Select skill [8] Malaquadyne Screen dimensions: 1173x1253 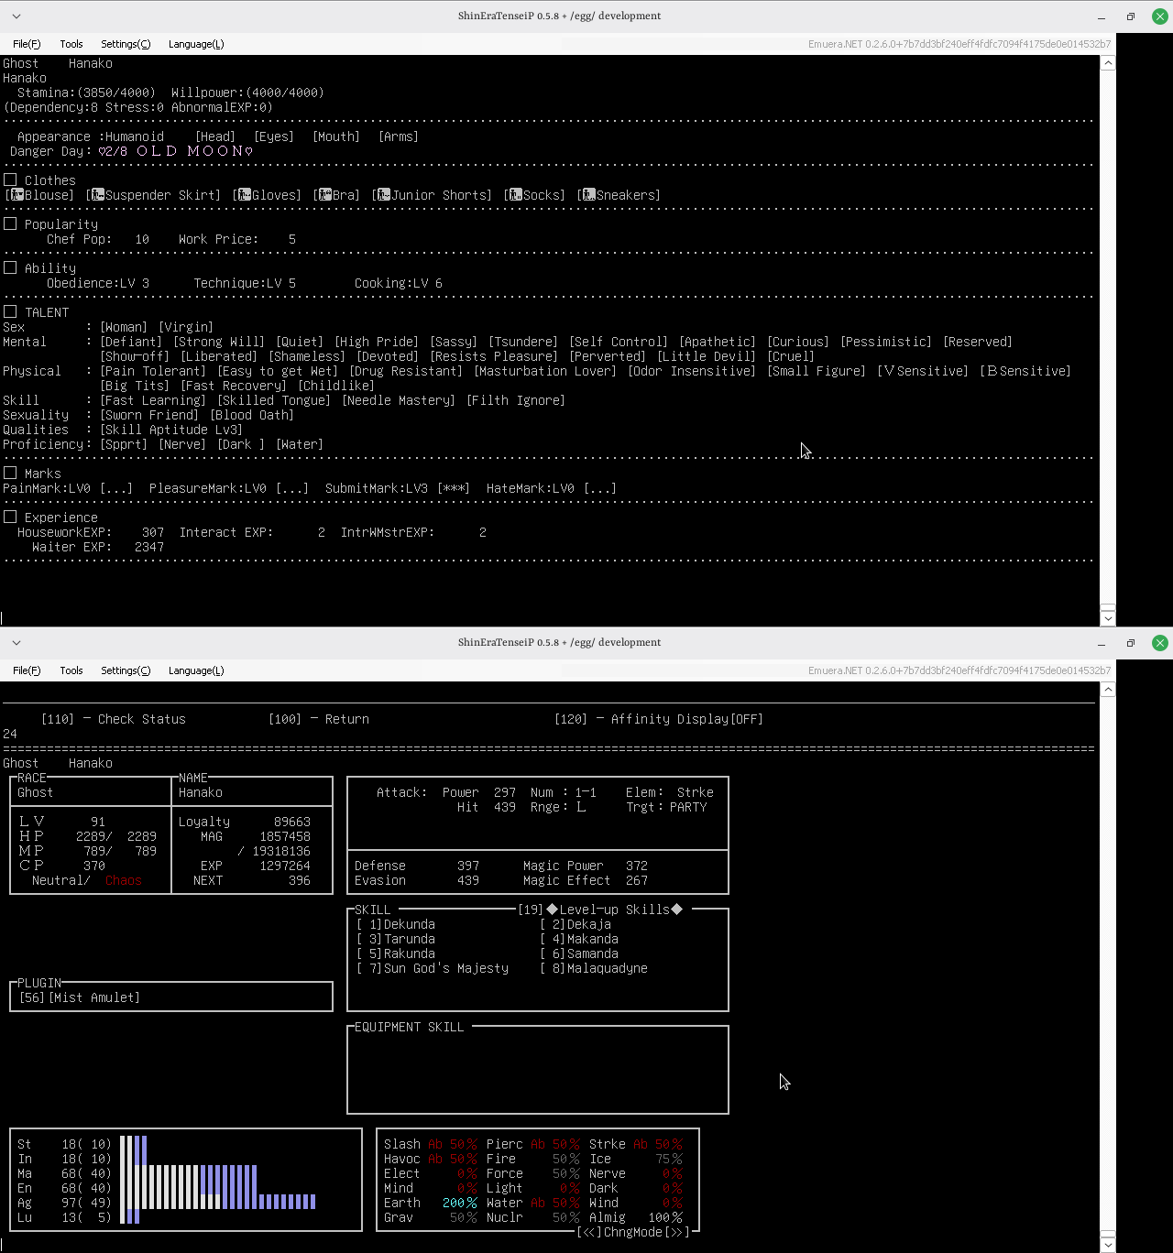[x=593, y=968]
